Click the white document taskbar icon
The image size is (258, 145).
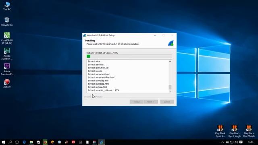point(87,142)
